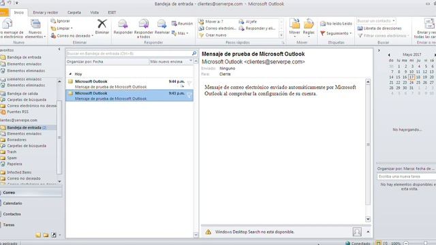This screenshot has width=436, height=245.
Task: Select the 9:43 p.m. Microsoft Outlook message
Action: tap(129, 95)
